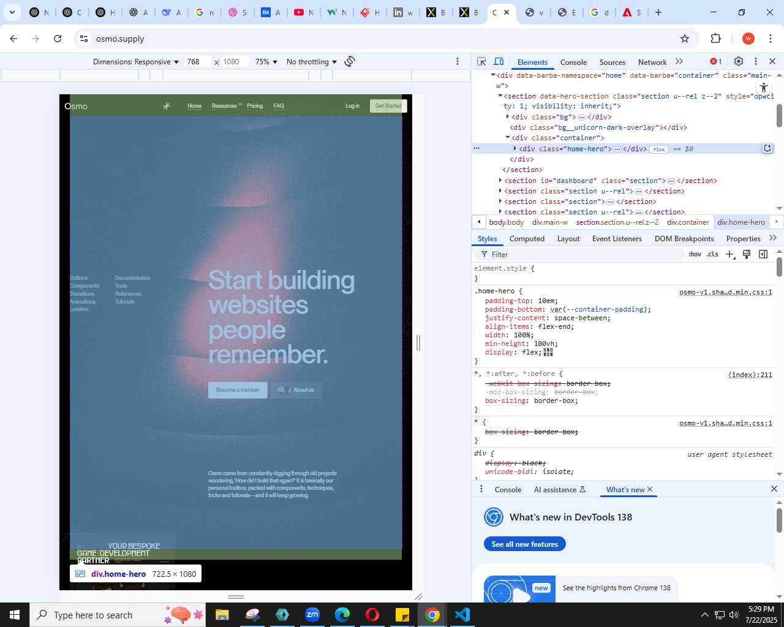This screenshot has width=784, height=627.
Task: View site information icon in address bar
Action: pyautogui.click(x=84, y=39)
